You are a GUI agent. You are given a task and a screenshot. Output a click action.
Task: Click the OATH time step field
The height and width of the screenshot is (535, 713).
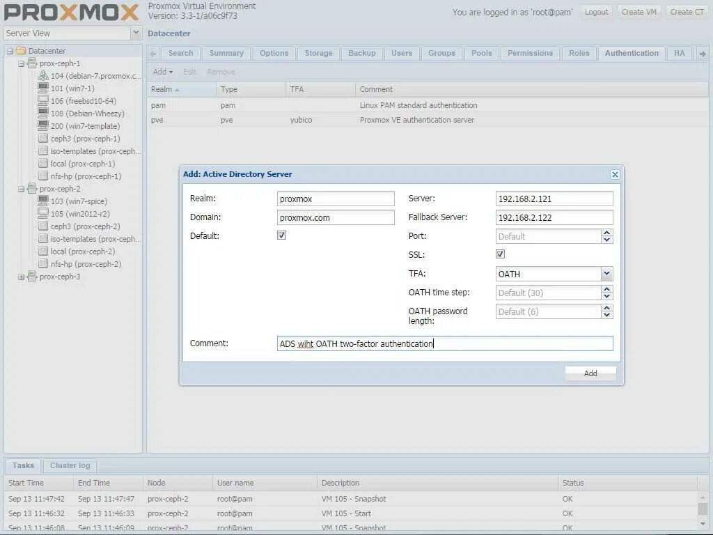(x=548, y=293)
